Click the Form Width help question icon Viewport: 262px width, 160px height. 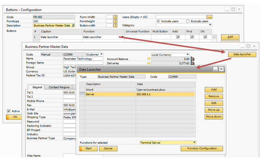[x=115, y=17]
